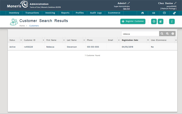This screenshot has height=114, width=182.
Task: Sort by First Name column header
Action: (x=51, y=40)
